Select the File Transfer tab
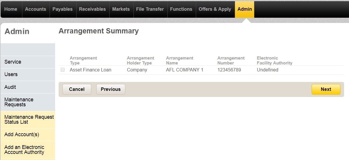The height and width of the screenshot is (160, 349). (x=150, y=9)
